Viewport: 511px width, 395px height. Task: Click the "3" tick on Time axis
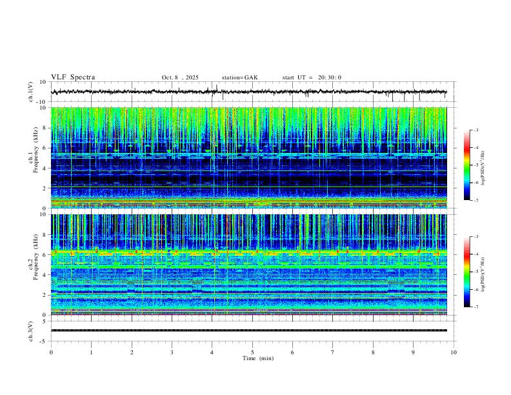[x=172, y=352]
